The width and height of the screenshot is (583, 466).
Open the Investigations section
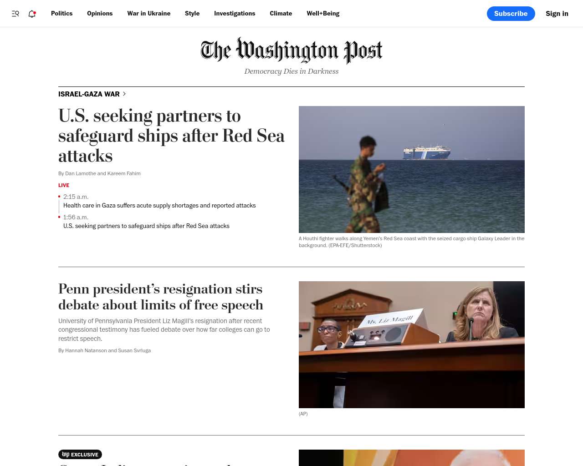(x=235, y=14)
